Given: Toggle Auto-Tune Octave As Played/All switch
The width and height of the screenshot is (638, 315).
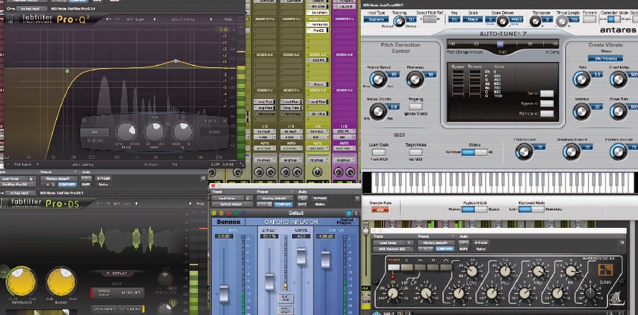Looking at the screenshot, I should coord(474,152).
